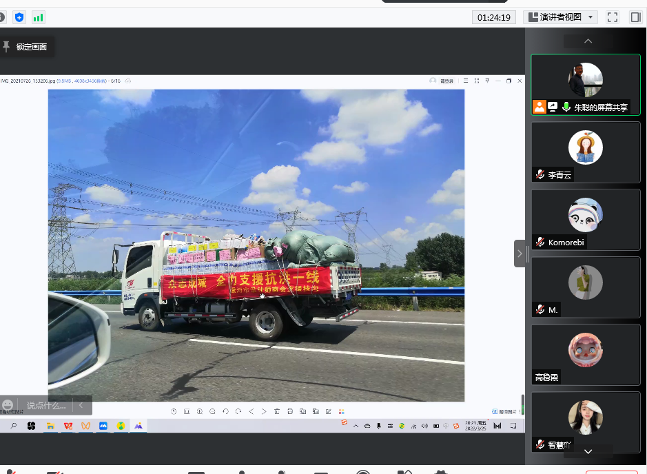This screenshot has width=647, height=474.
Task: Toggle the side panel layout icon
Action: click(x=635, y=17)
